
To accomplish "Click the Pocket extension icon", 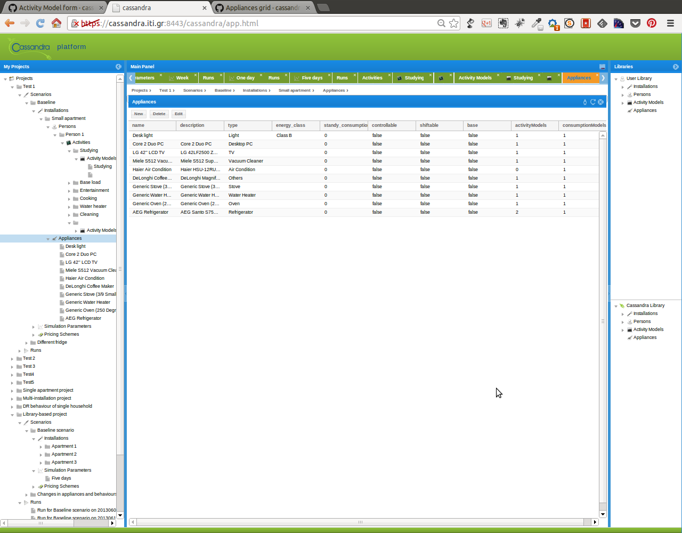I will tap(635, 23).
